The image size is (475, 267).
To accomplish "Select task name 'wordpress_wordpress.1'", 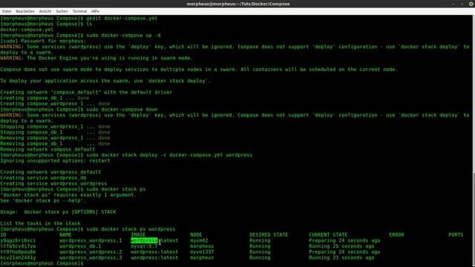I will point(91,240).
